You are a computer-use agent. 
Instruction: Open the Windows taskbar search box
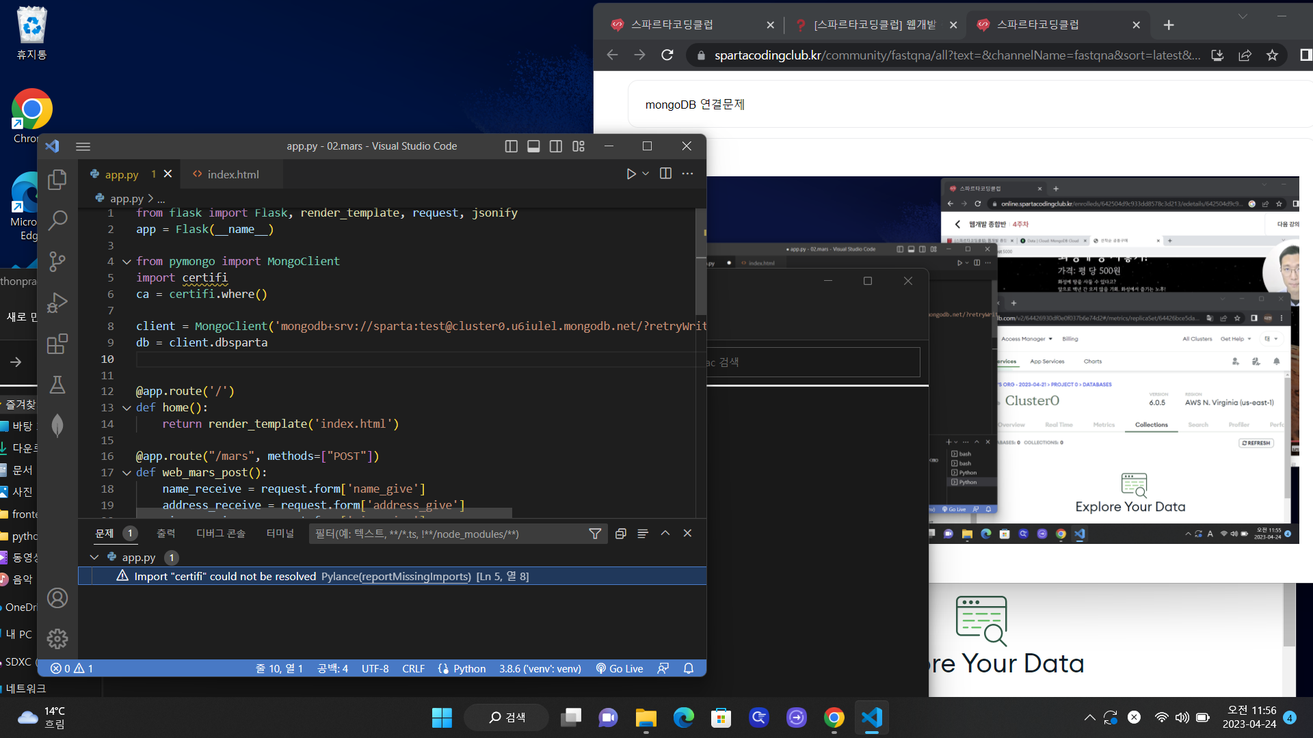tap(507, 717)
